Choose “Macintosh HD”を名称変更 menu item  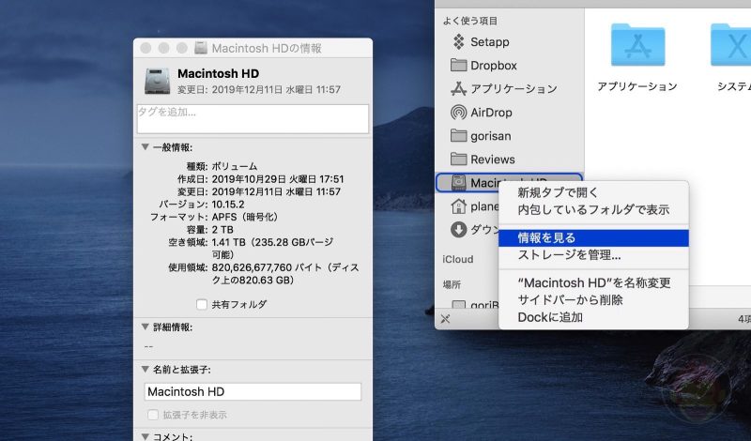click(x=593, y=282)
